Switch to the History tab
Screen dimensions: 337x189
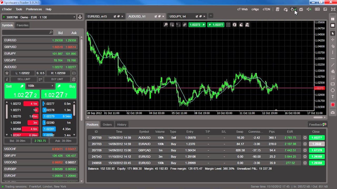click(122, 124)
